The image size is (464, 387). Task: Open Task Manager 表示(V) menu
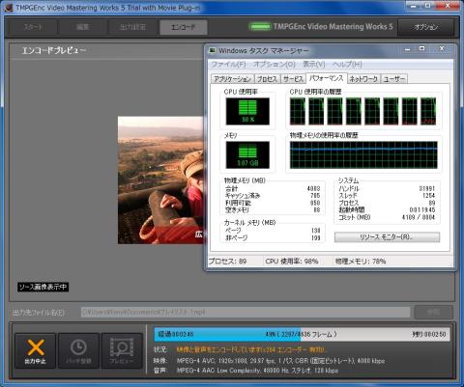point(314,64)
